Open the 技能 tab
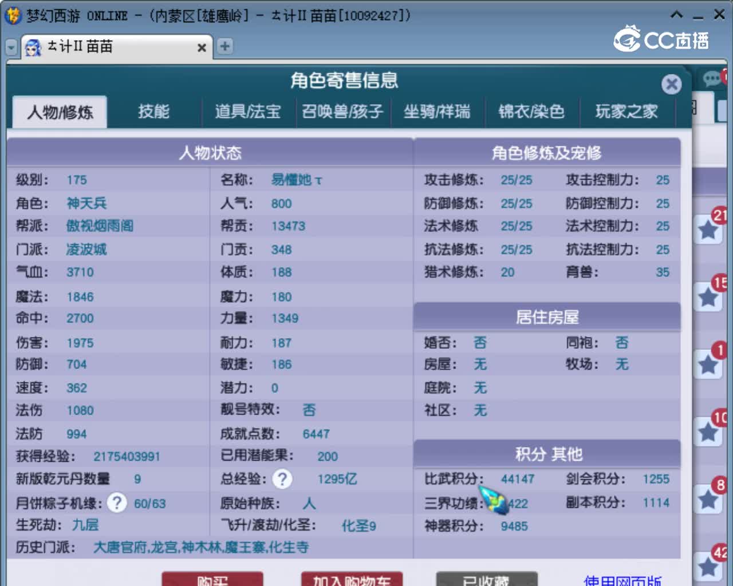Image resolution: width=733 pixels, height=586 pixels. point(153,112)
